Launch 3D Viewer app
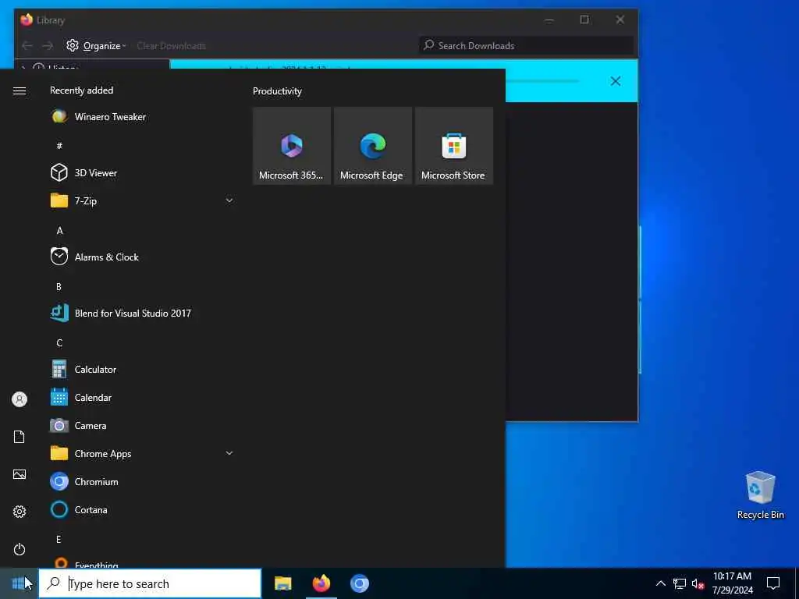 tap(142, 173)
